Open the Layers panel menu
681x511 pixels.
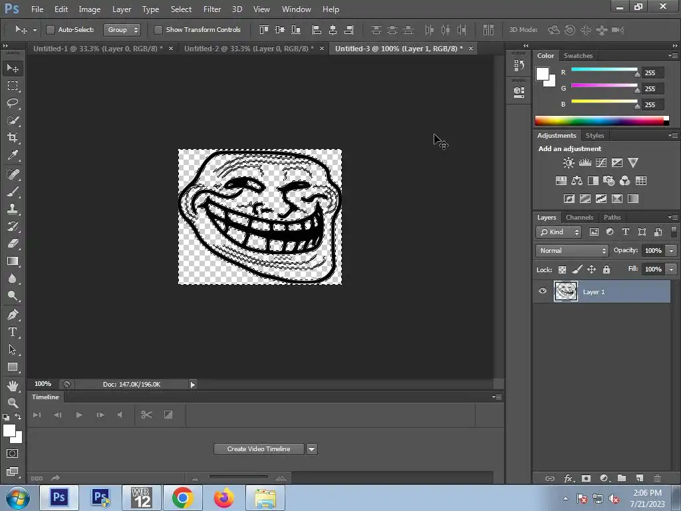coord(673,217)
